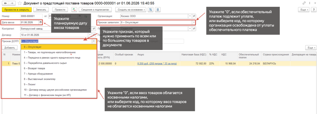Expand the Договор dropdown arrow
Viewport: 318px width, 114px height.
pyautogui.click(x=90, y=35)
